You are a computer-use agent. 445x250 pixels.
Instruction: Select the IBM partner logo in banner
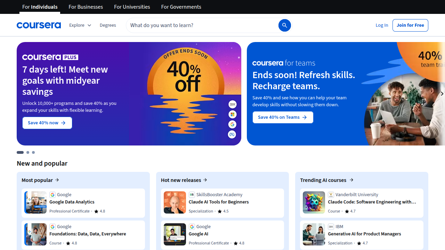232,104
